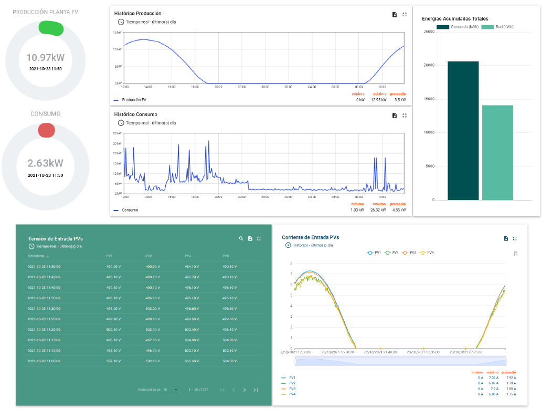
Task: Toggle Generada (kWh) series in legend
Action: [x=455, y=27]
